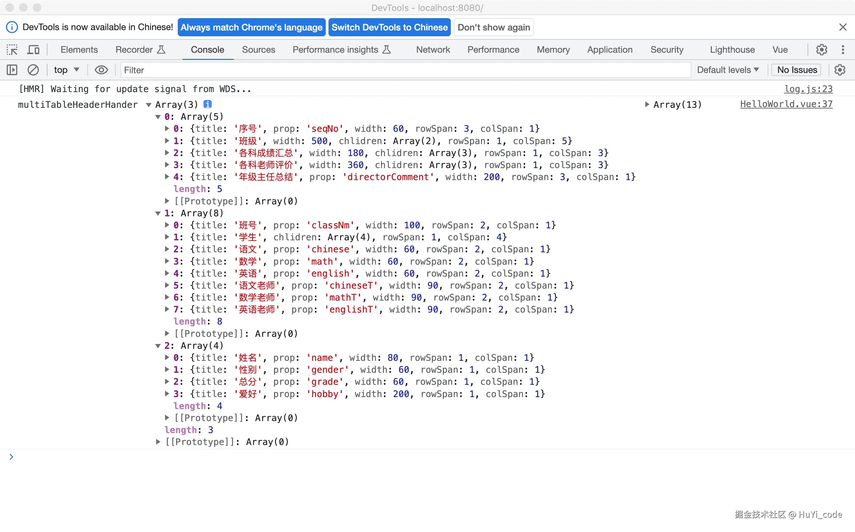Collapse the top-level Array(3) triangle
The width and height of the screenshot is (855, 532).
click(149, 104)
